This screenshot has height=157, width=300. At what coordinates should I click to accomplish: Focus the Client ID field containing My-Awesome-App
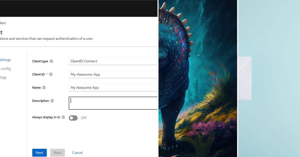112,74
